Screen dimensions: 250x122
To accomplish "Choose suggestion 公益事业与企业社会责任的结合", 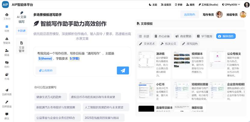I will tap(57, 118).
